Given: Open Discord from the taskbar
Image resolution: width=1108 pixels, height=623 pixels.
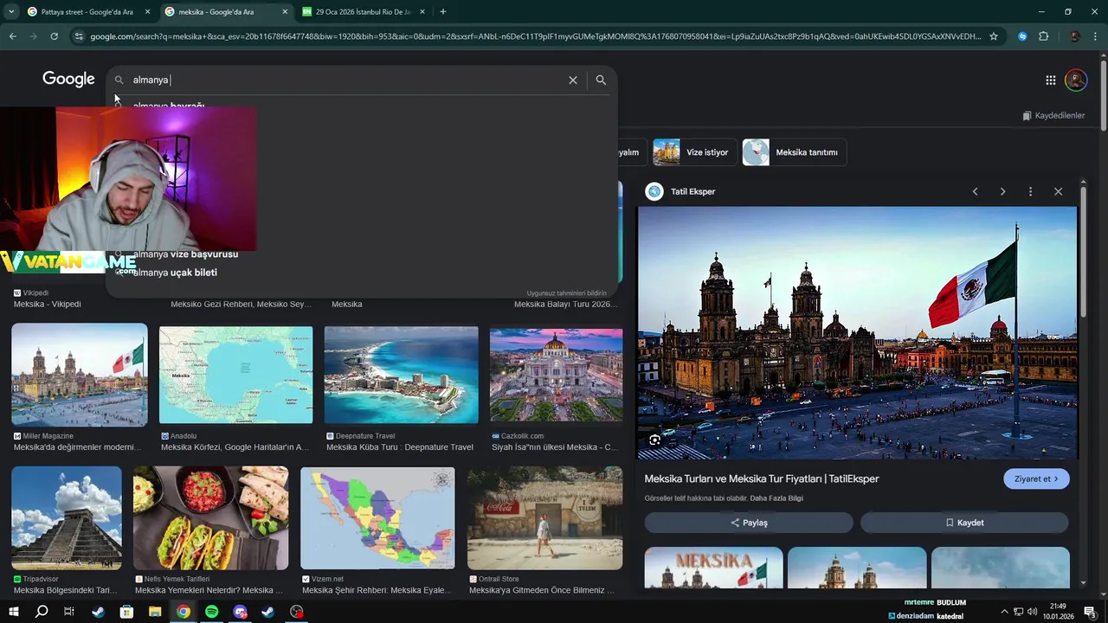Looking at the screenshot, I should click(241, 612).
